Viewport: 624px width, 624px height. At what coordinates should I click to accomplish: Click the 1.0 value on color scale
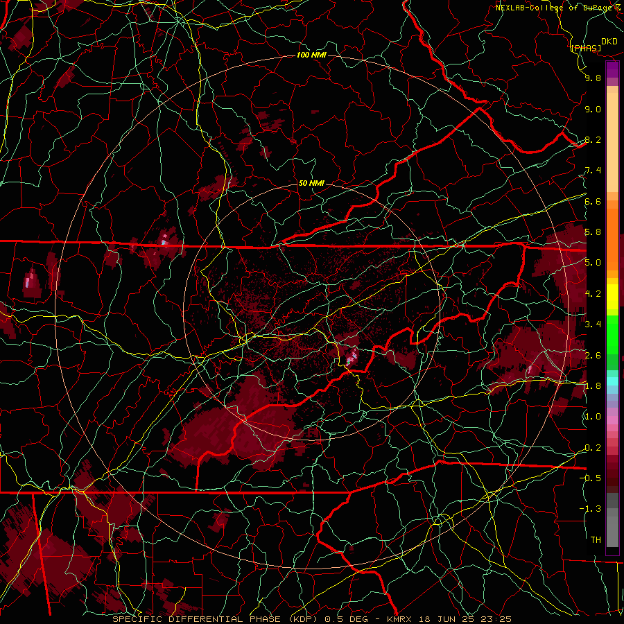pos(593,417)
